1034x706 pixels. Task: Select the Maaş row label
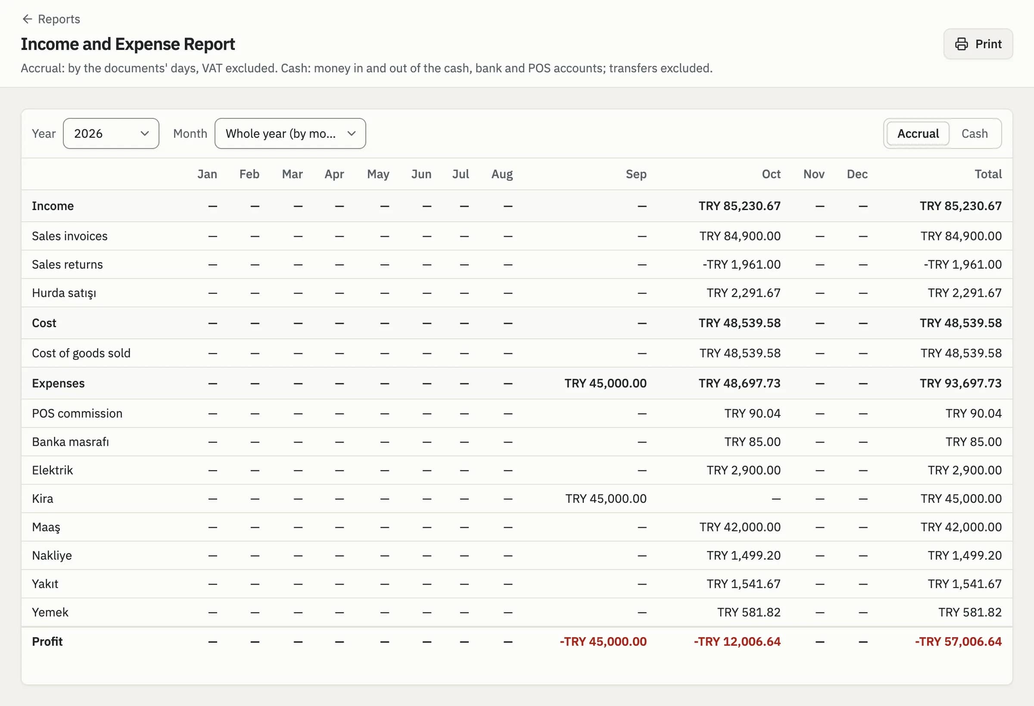[46, 527]
